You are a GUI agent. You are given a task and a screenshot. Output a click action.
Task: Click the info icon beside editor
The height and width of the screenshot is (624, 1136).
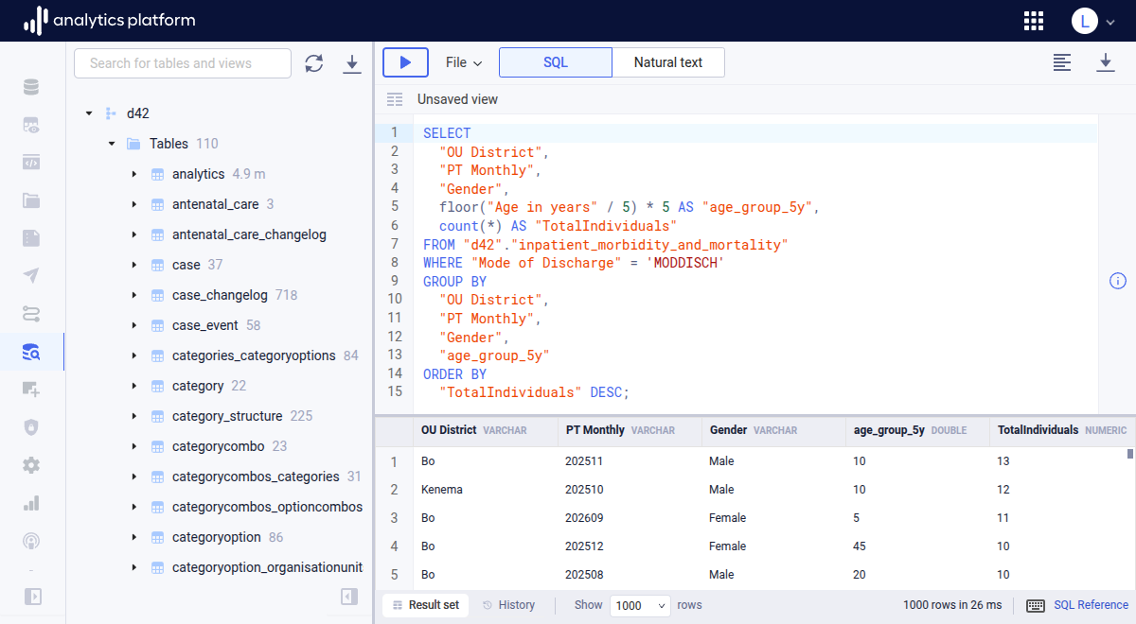[x=1118, y=281]
